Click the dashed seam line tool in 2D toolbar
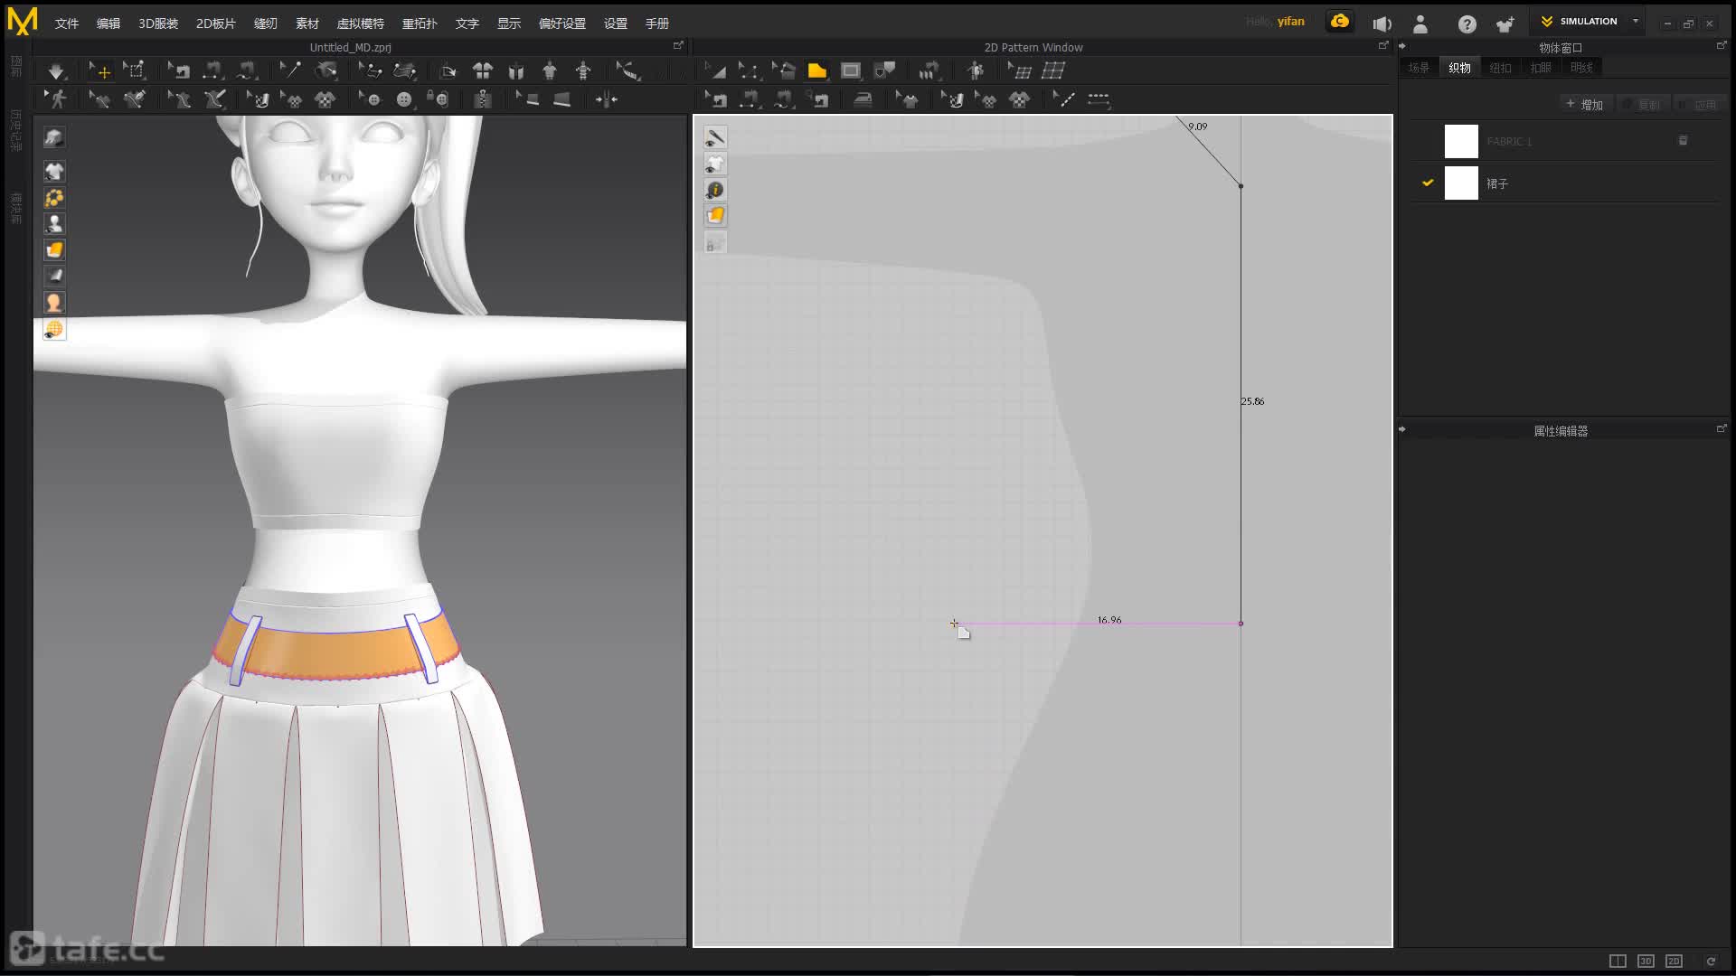Image resolution: width=1736 pixels, height=976 pixels. [1099, 99]
